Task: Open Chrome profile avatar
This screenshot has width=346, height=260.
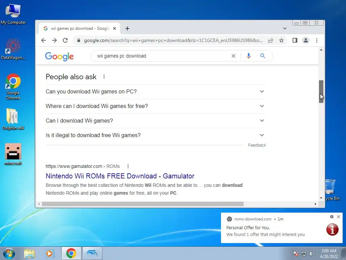Action: [x=305, y=40]
